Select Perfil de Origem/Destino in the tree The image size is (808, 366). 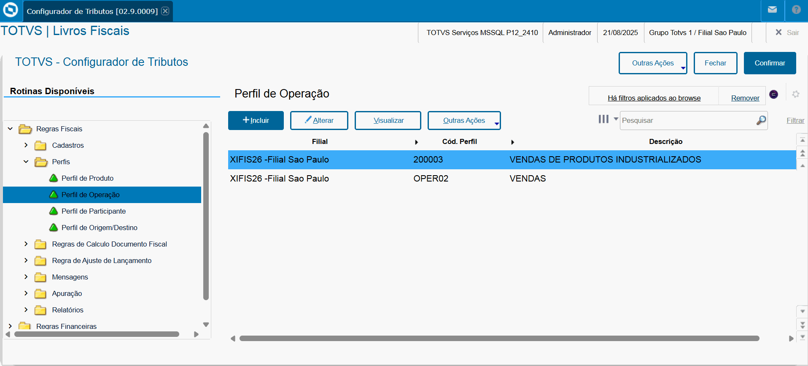pos(100,228)
